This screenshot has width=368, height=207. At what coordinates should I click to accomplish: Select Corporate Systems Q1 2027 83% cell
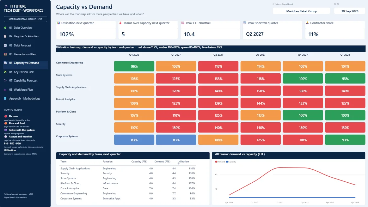(176, 140)
